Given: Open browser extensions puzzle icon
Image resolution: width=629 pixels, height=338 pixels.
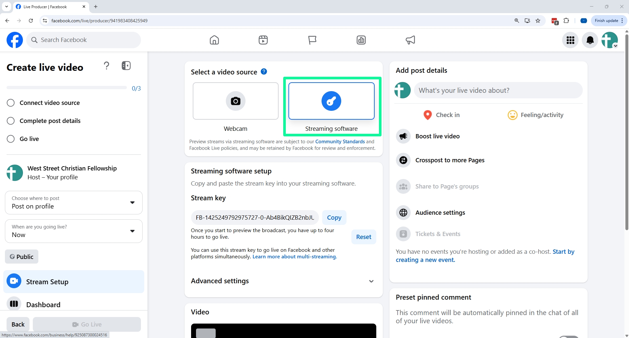Looking at the screenshot, I should click(x=566, y=21).
